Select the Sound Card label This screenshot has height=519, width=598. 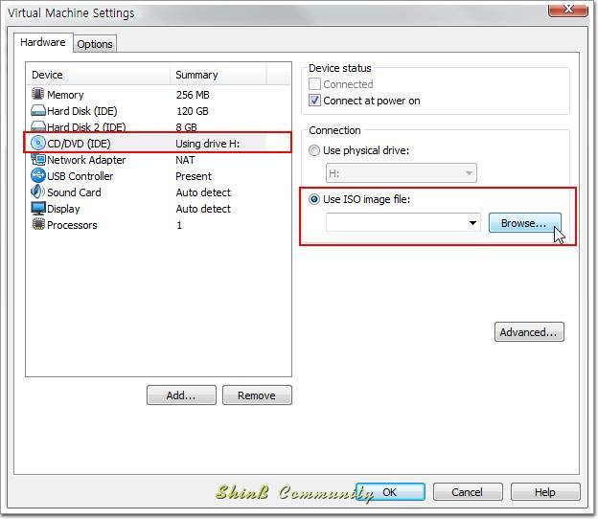(74, 192)
